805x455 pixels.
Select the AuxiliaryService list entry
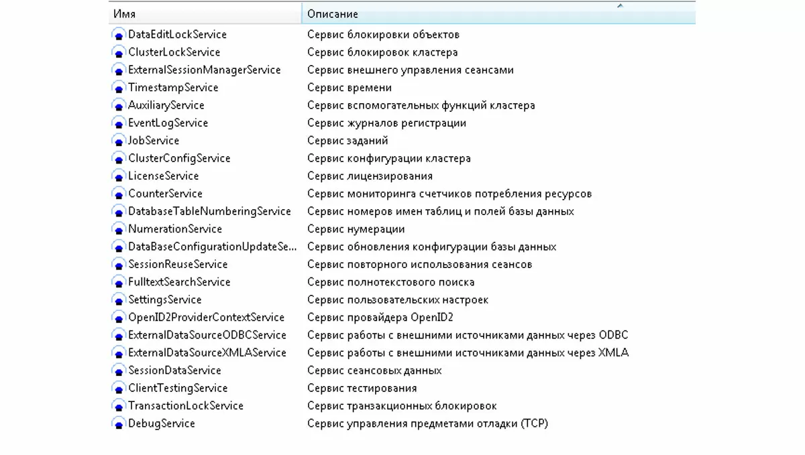[166, 105]
